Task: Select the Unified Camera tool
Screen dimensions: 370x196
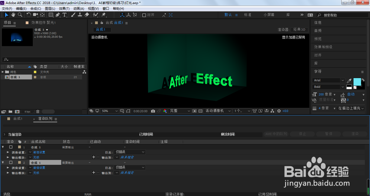Action: 35,15
